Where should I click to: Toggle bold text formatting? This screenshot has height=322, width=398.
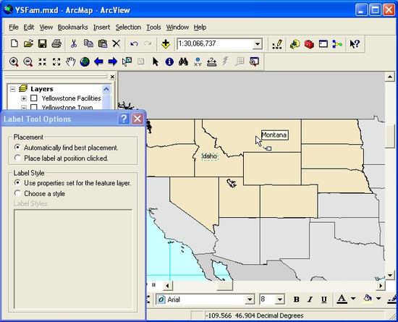(296, 300)
